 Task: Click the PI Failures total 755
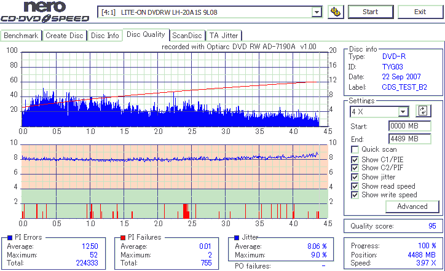click(206, 263)
